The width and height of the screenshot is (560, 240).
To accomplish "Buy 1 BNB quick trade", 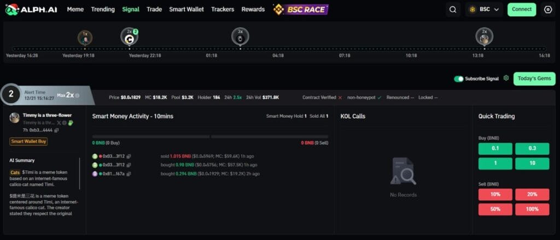I will pos(495,164).
